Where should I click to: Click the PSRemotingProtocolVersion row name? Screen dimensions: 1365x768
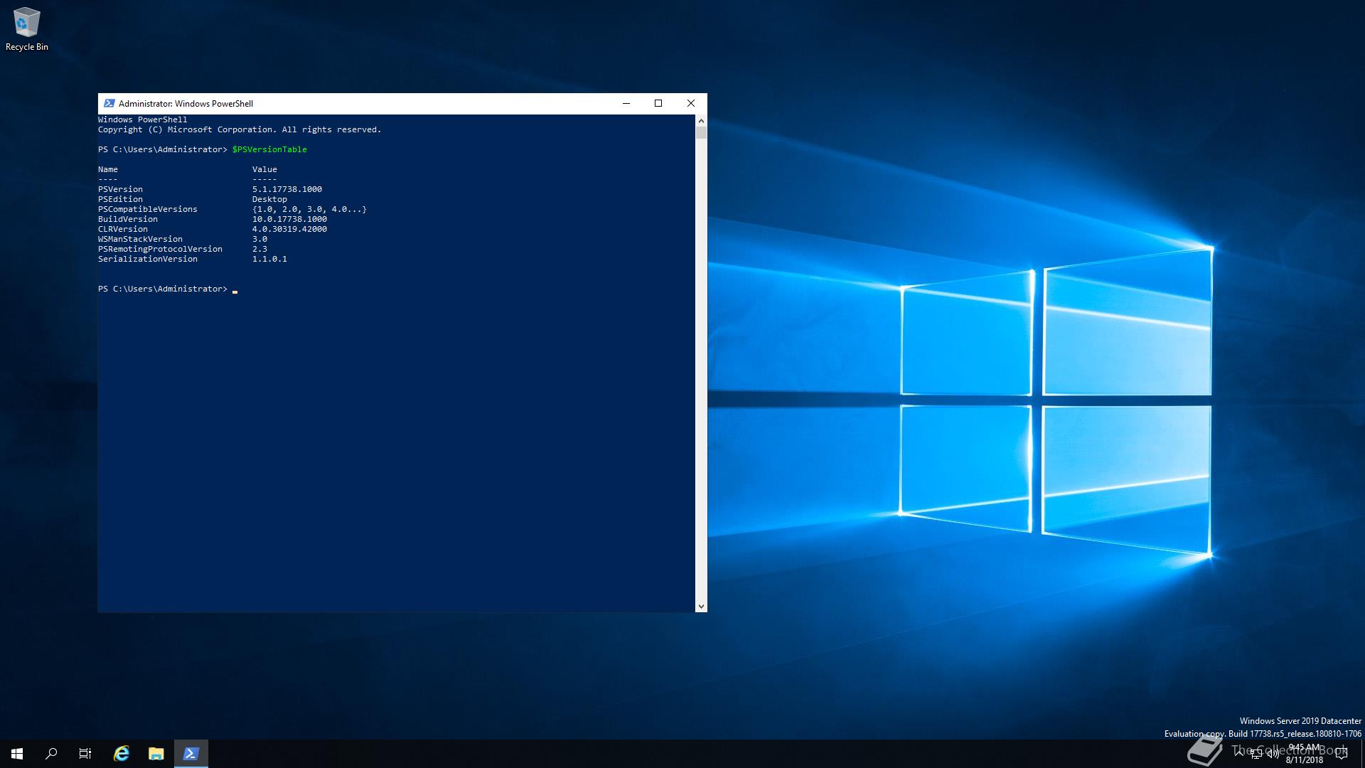coord(160,249)
